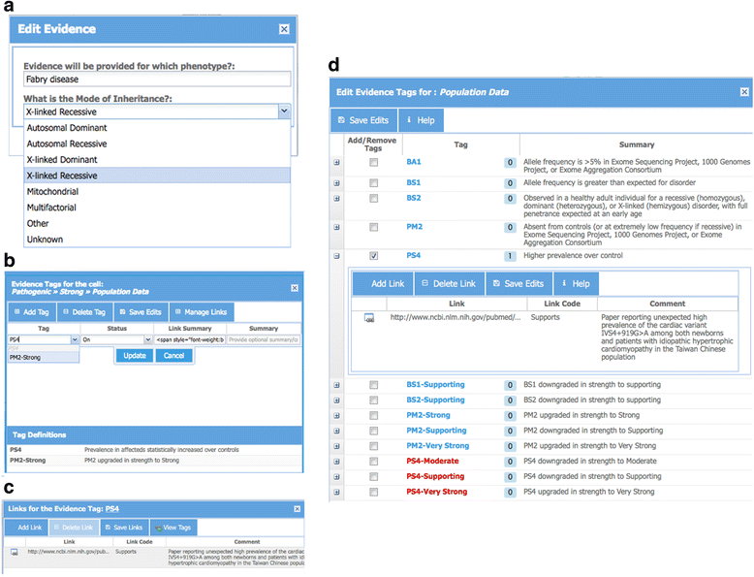Image resolution: width=754 pixels, height=577 pixels.
Task: Click Delete Tag toolbar button
Action: (x=84, y=311)
